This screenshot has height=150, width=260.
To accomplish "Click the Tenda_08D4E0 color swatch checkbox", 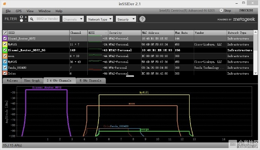I will [x=5, y=67].
